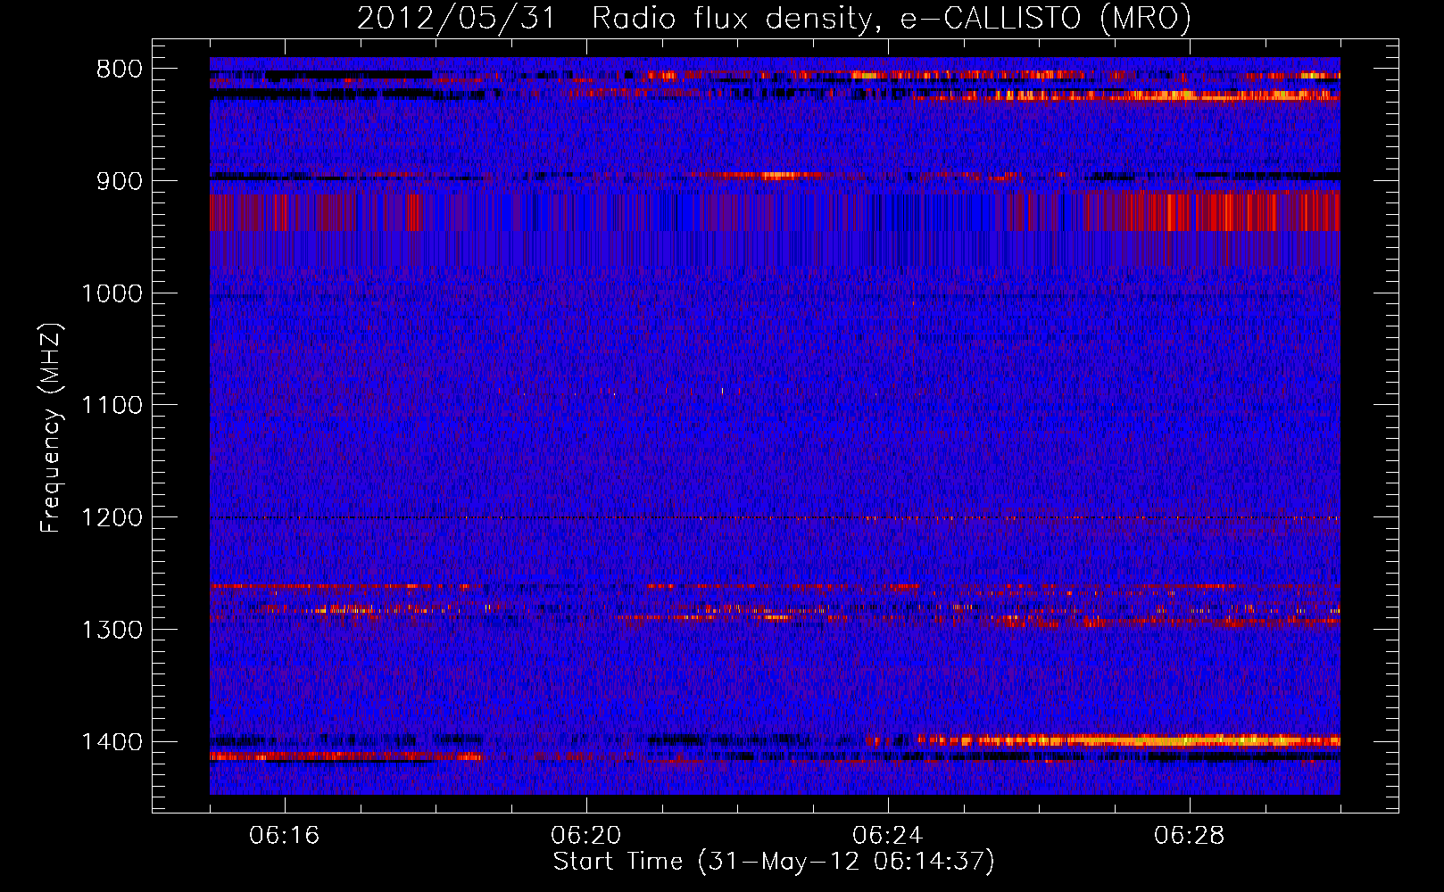Click the 06:24 time tick label

[888, 836]
